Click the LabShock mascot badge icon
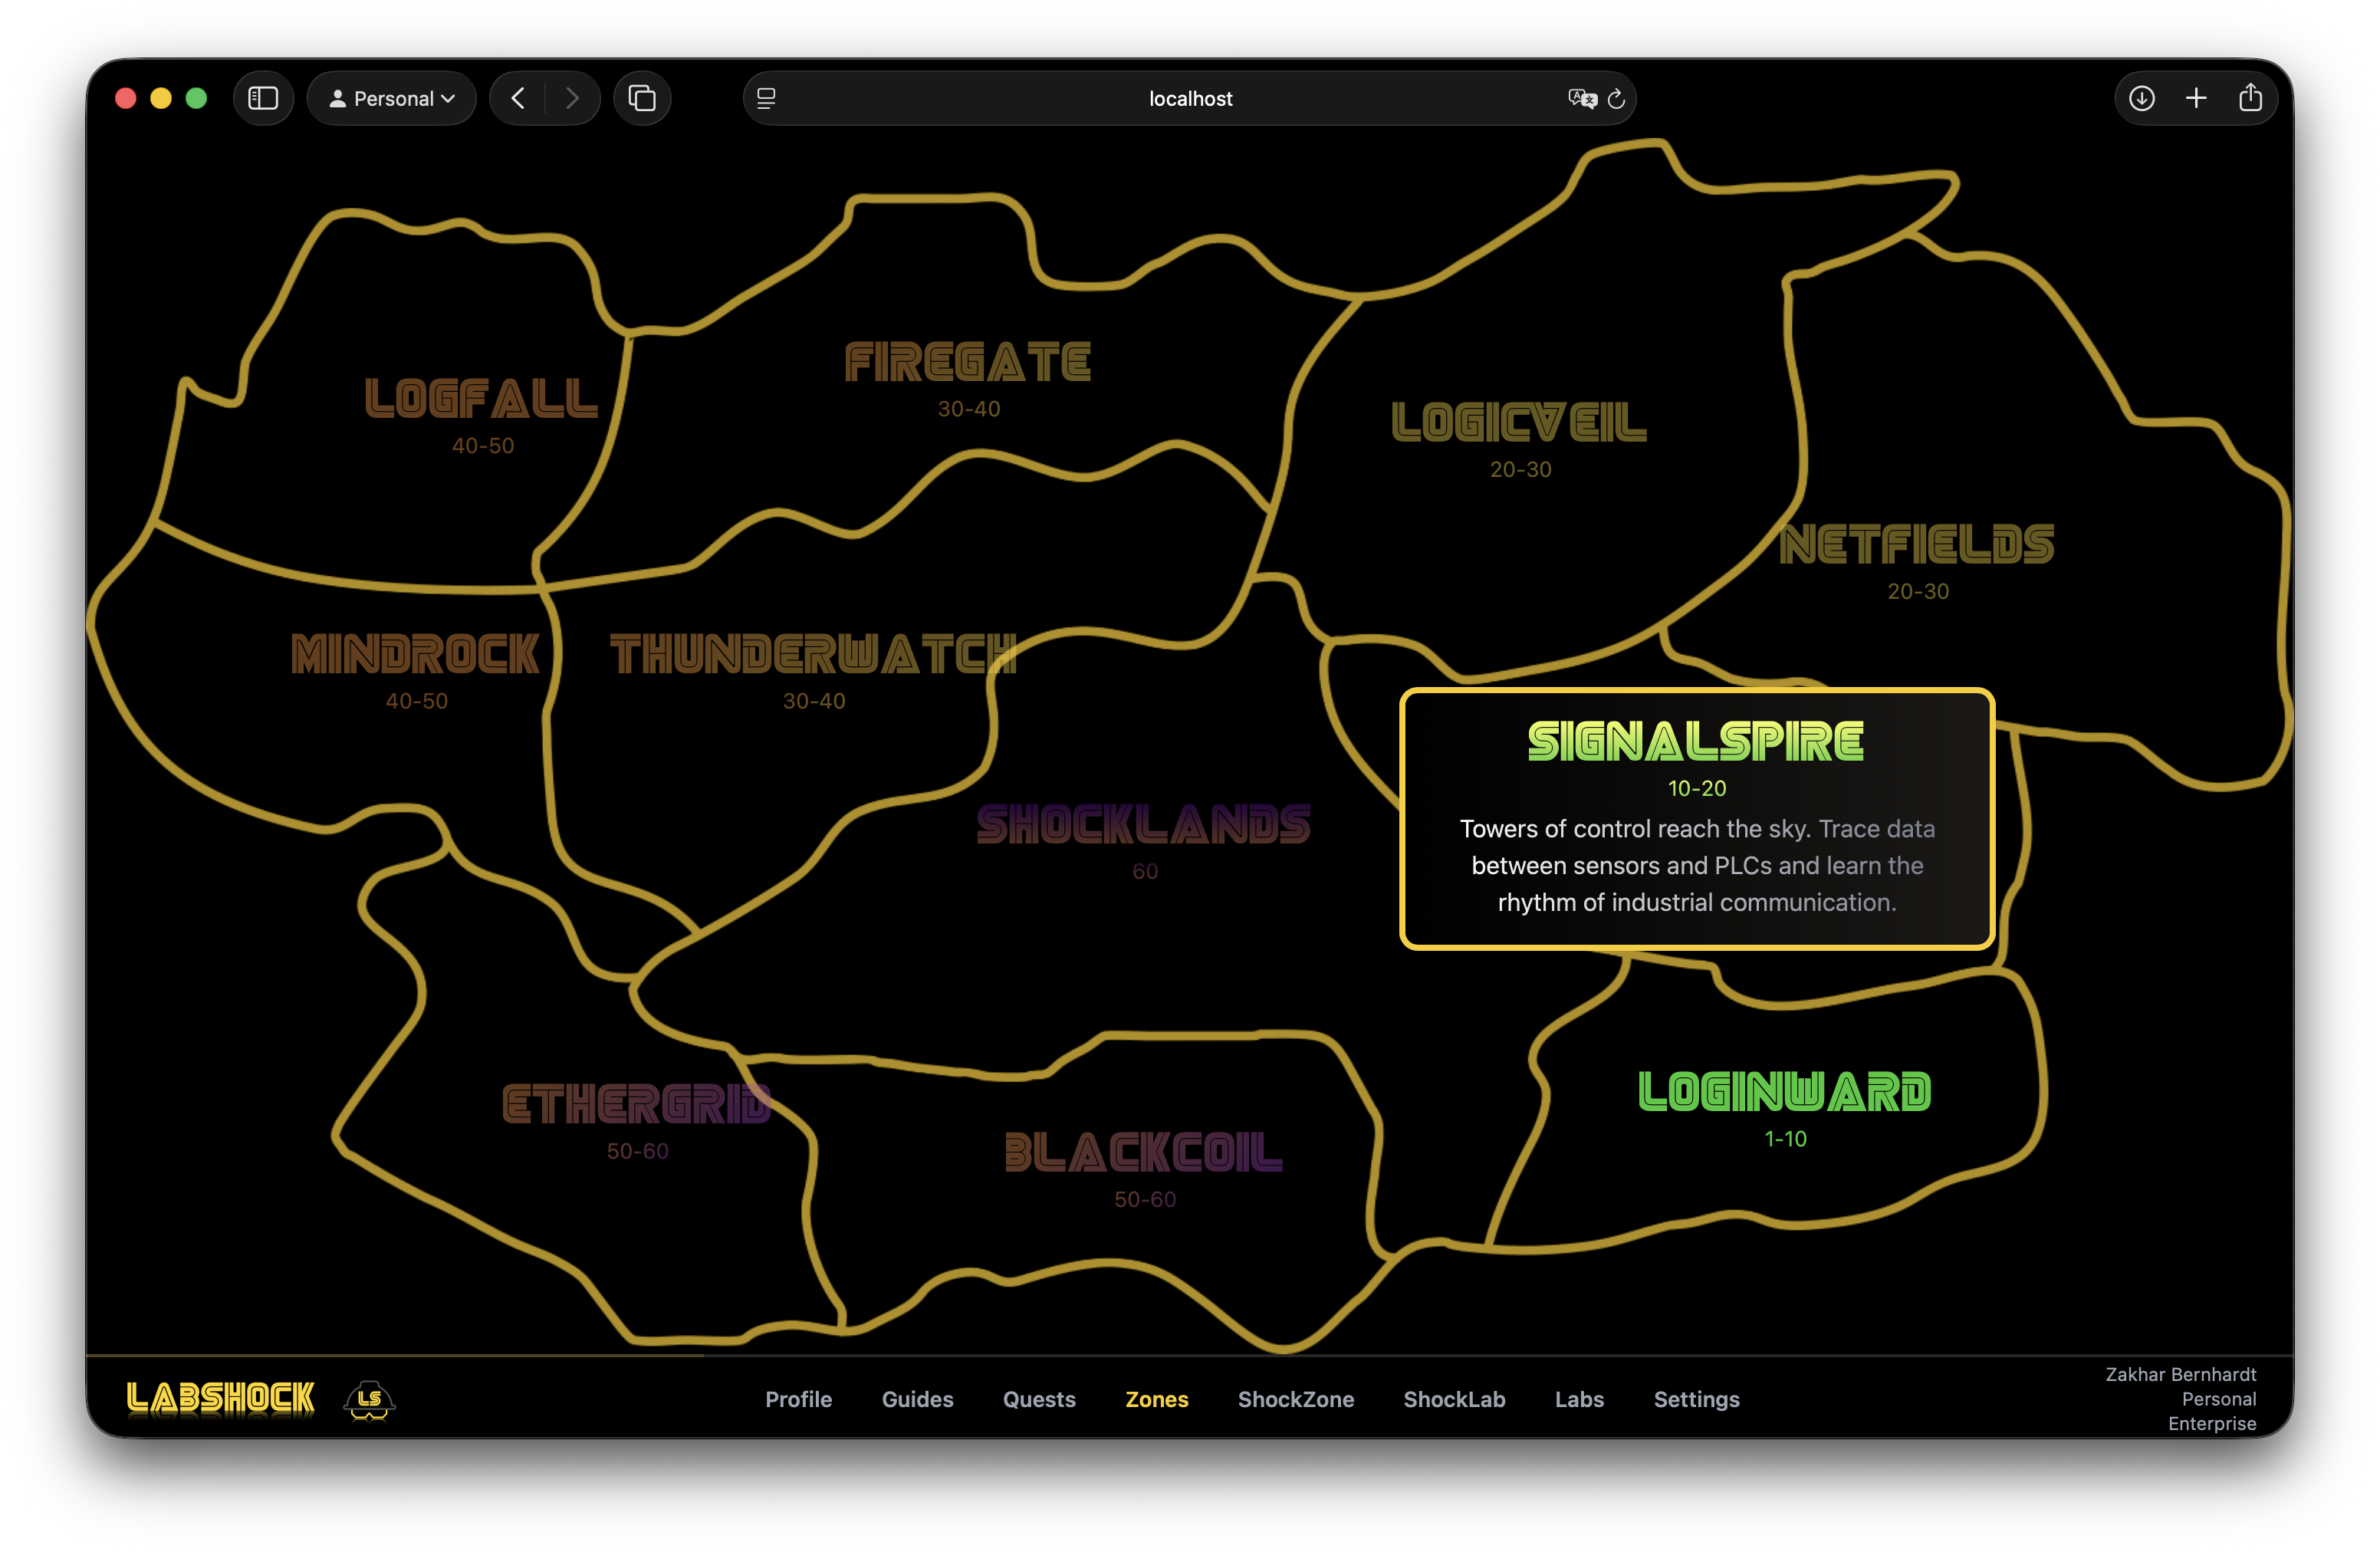The image size is (2380, 1552). tap(369, 1398)
